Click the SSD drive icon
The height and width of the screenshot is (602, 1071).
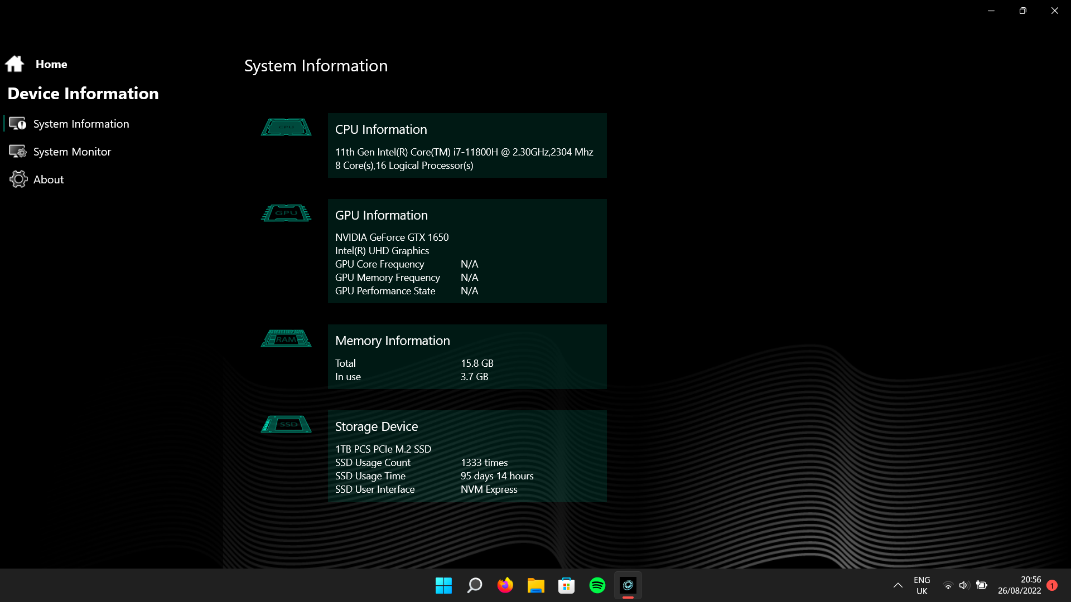286,424
